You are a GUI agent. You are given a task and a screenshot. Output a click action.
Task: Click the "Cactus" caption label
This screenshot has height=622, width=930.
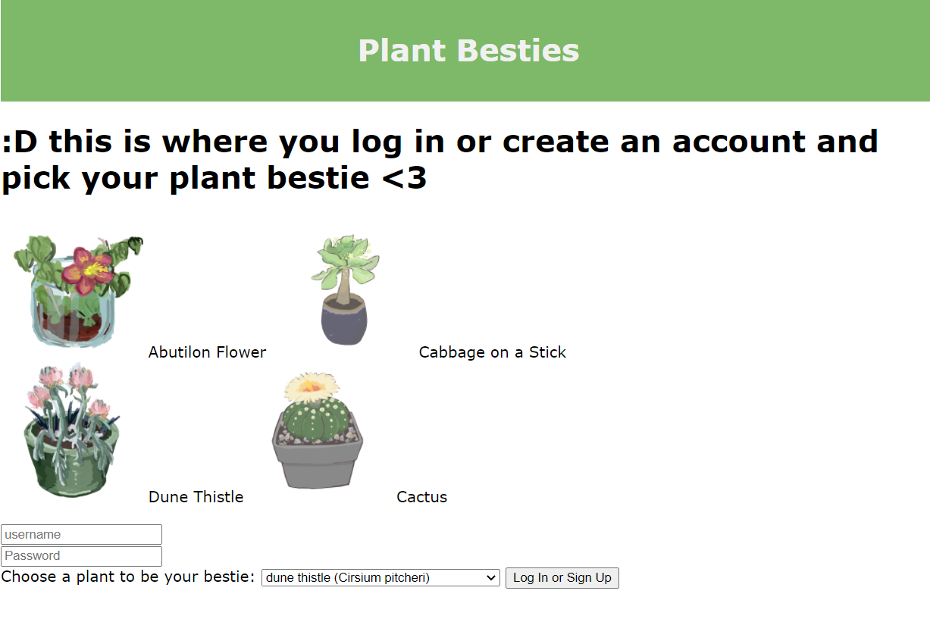click(421, 497)
